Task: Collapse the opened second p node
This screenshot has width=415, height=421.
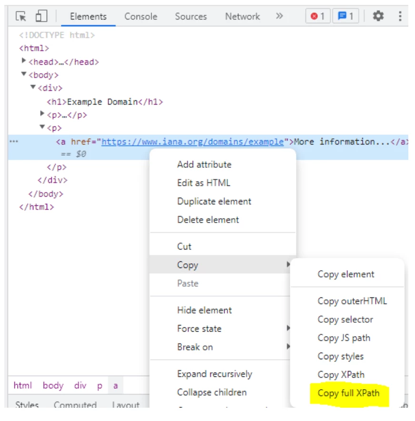Action: coord(42,126)
